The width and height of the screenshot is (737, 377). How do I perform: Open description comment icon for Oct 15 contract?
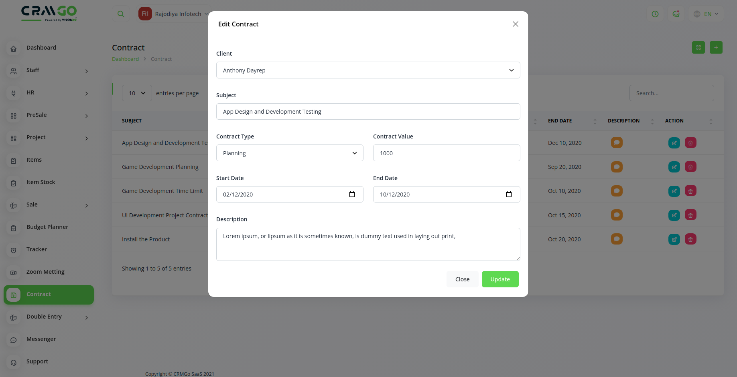617,215
